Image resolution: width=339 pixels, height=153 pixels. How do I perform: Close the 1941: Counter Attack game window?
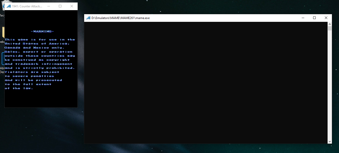click(72, 6)
